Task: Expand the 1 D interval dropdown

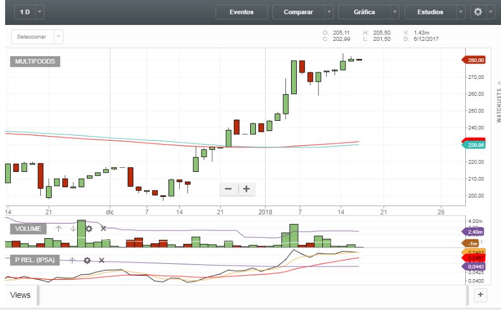Action: [40, 12]
